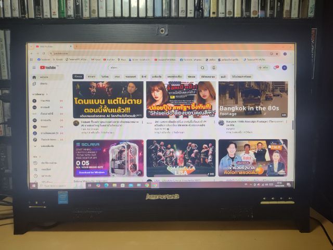Click the YouTube logo
Viewport: 333px width, 250px height.
(x=48, y=67)
